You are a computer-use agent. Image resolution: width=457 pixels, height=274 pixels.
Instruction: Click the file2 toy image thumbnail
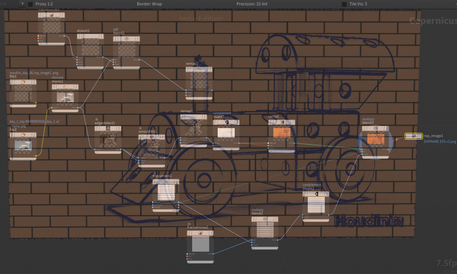pos(23,145)
